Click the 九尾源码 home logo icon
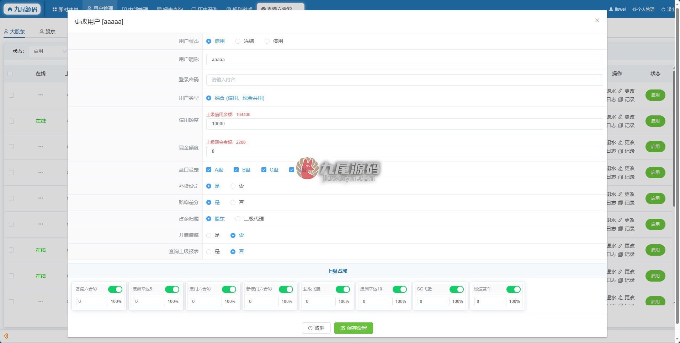This screenshot has height=343, width=680. click(10, 9)
